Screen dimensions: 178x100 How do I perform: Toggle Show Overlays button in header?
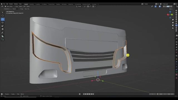coord(160,6)
